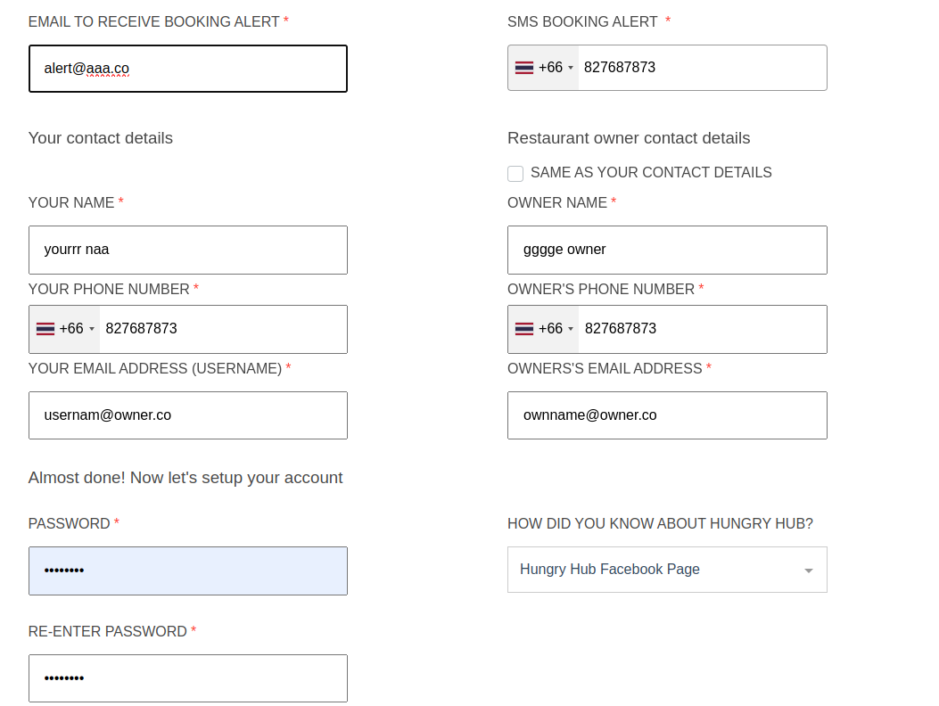This screenshot has width=939, height=706.
Task: Click Your Email Address (Username) field
Action: pos(187,415)
